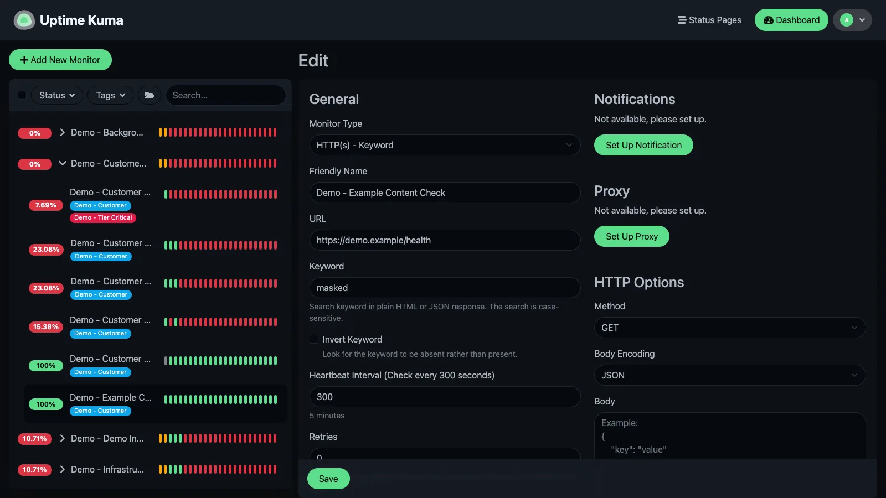Click the URL input field
This screenshot has width=886, height=498.
tap(445, 240)
